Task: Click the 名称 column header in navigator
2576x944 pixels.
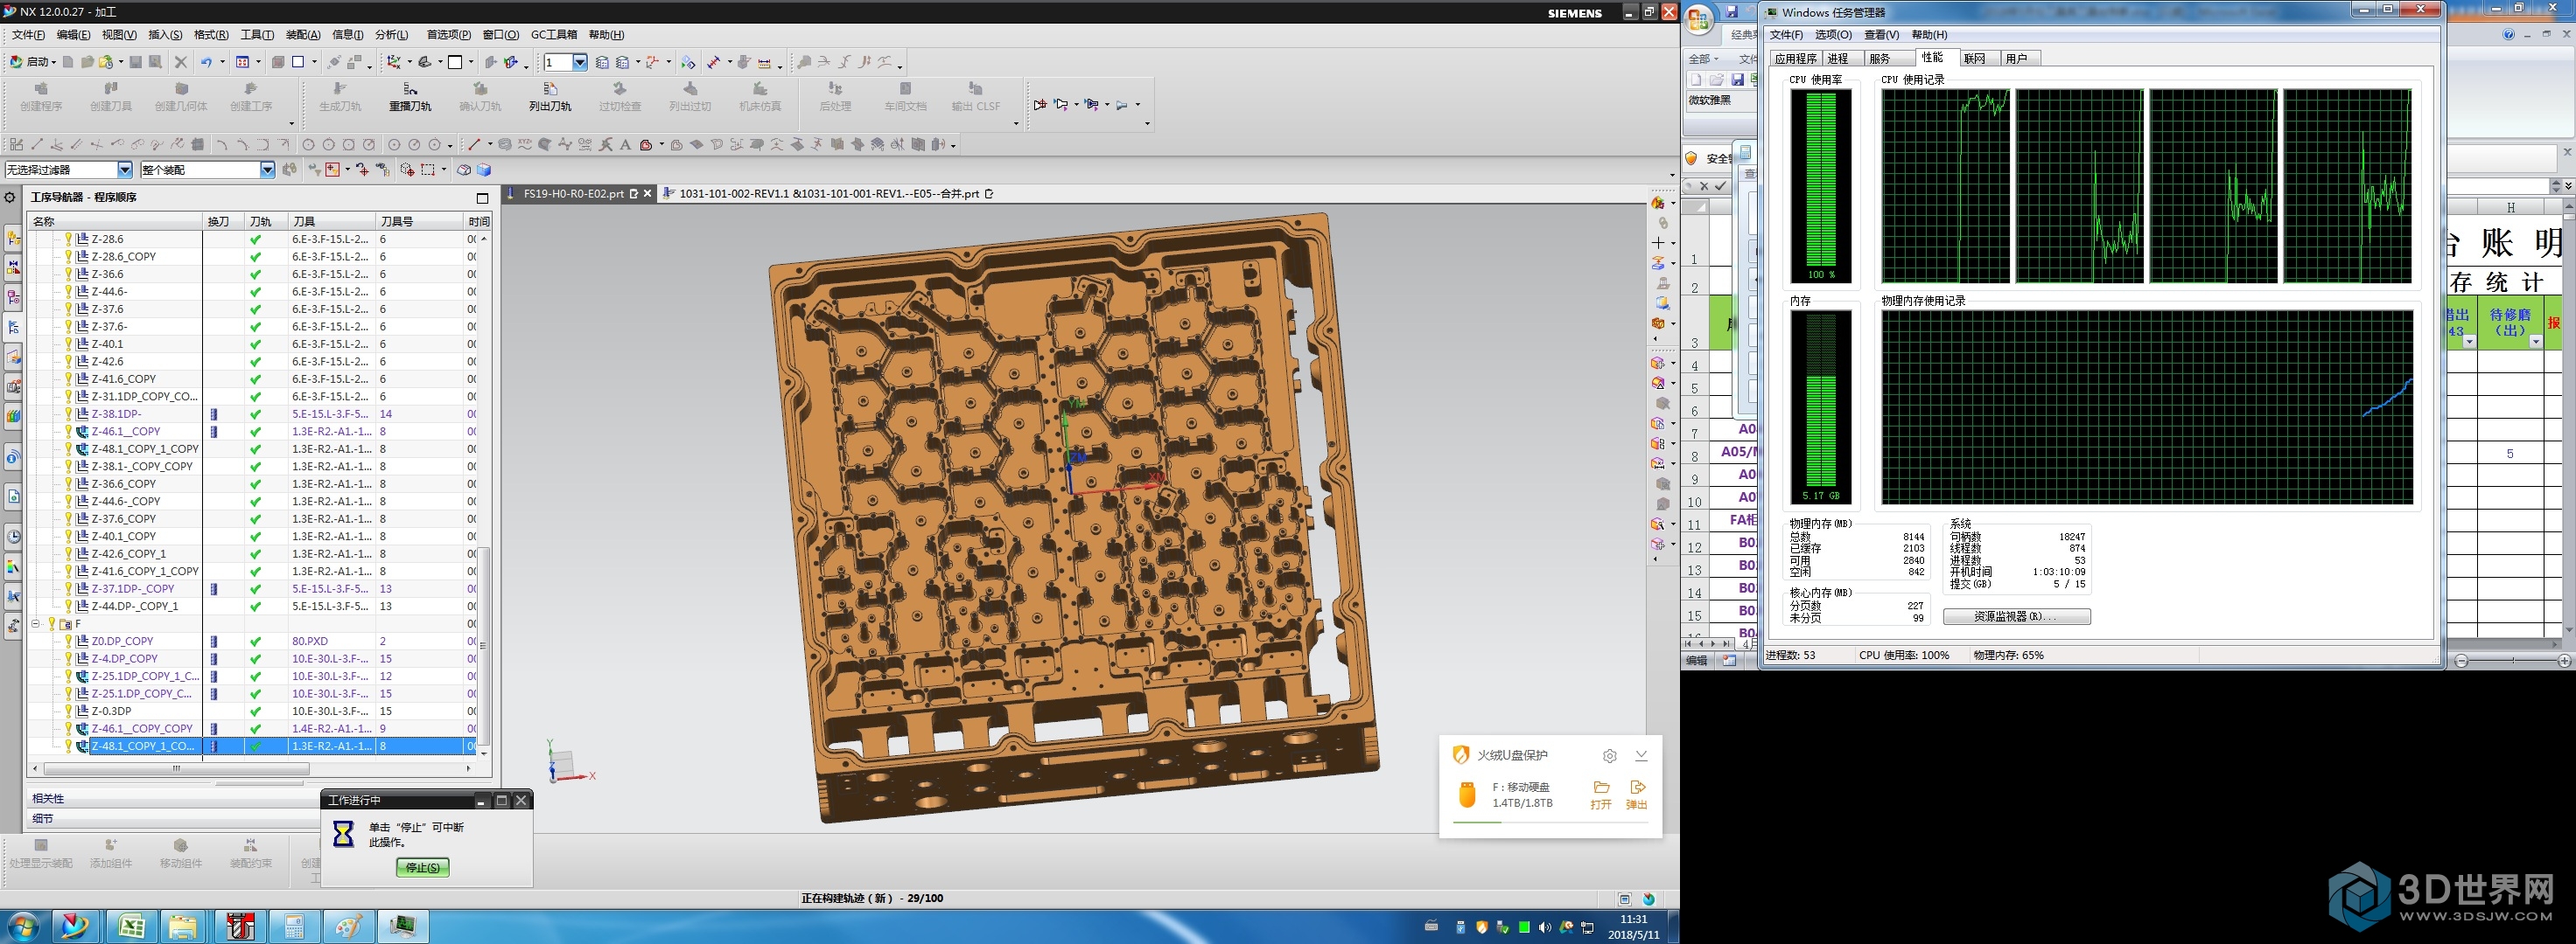Action: coord(114,221)
